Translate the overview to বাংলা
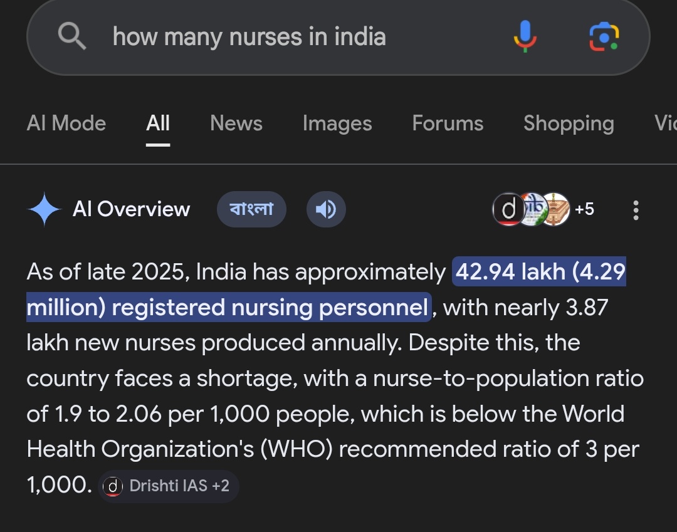Image resolution: width=677 pixels, height=532 pixels. [x=252, y=209]
